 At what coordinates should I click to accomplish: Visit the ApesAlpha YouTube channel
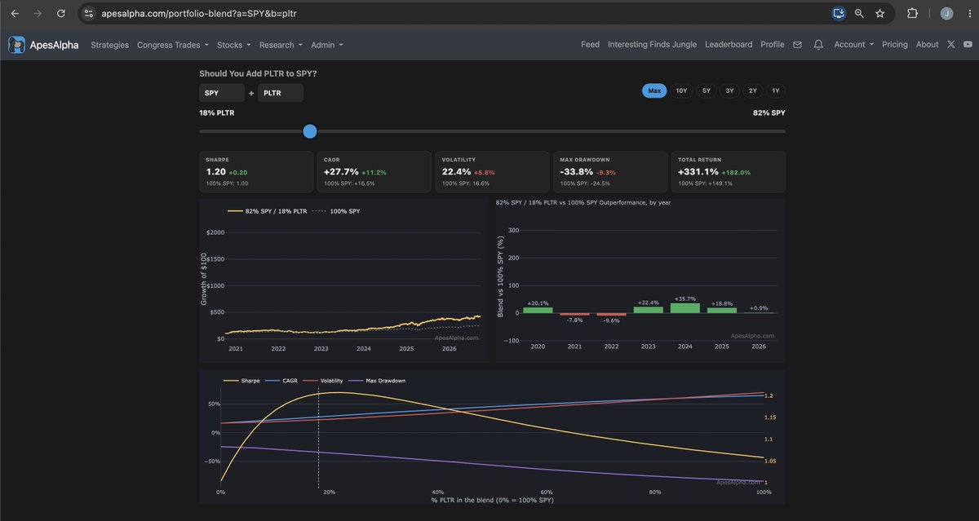(968, 45)
